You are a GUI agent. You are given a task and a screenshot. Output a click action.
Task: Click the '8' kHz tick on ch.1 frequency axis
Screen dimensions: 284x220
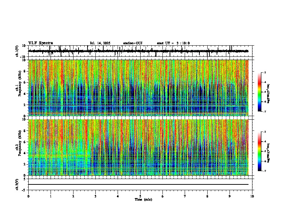[x=25, y=71]
